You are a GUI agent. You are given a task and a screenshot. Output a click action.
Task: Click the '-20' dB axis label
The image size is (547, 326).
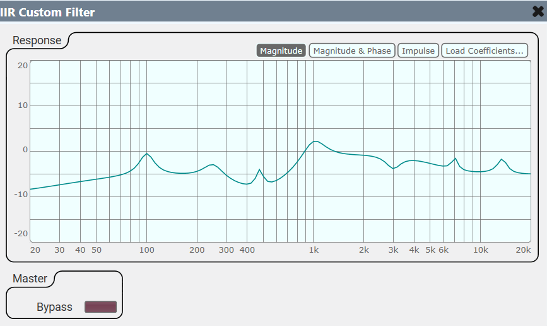pos(21,233)
